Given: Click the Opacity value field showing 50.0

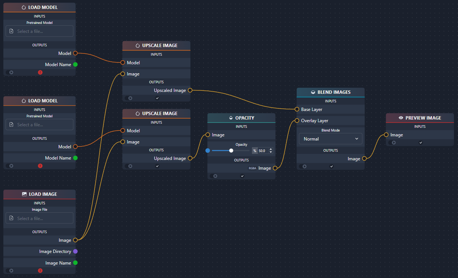Looking at the screenshot, I should coord(262,151).
